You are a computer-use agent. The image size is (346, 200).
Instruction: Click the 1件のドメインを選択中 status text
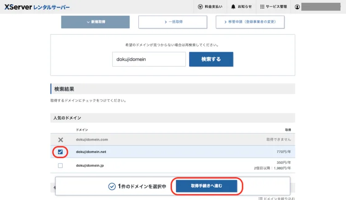tap(142, 186)
